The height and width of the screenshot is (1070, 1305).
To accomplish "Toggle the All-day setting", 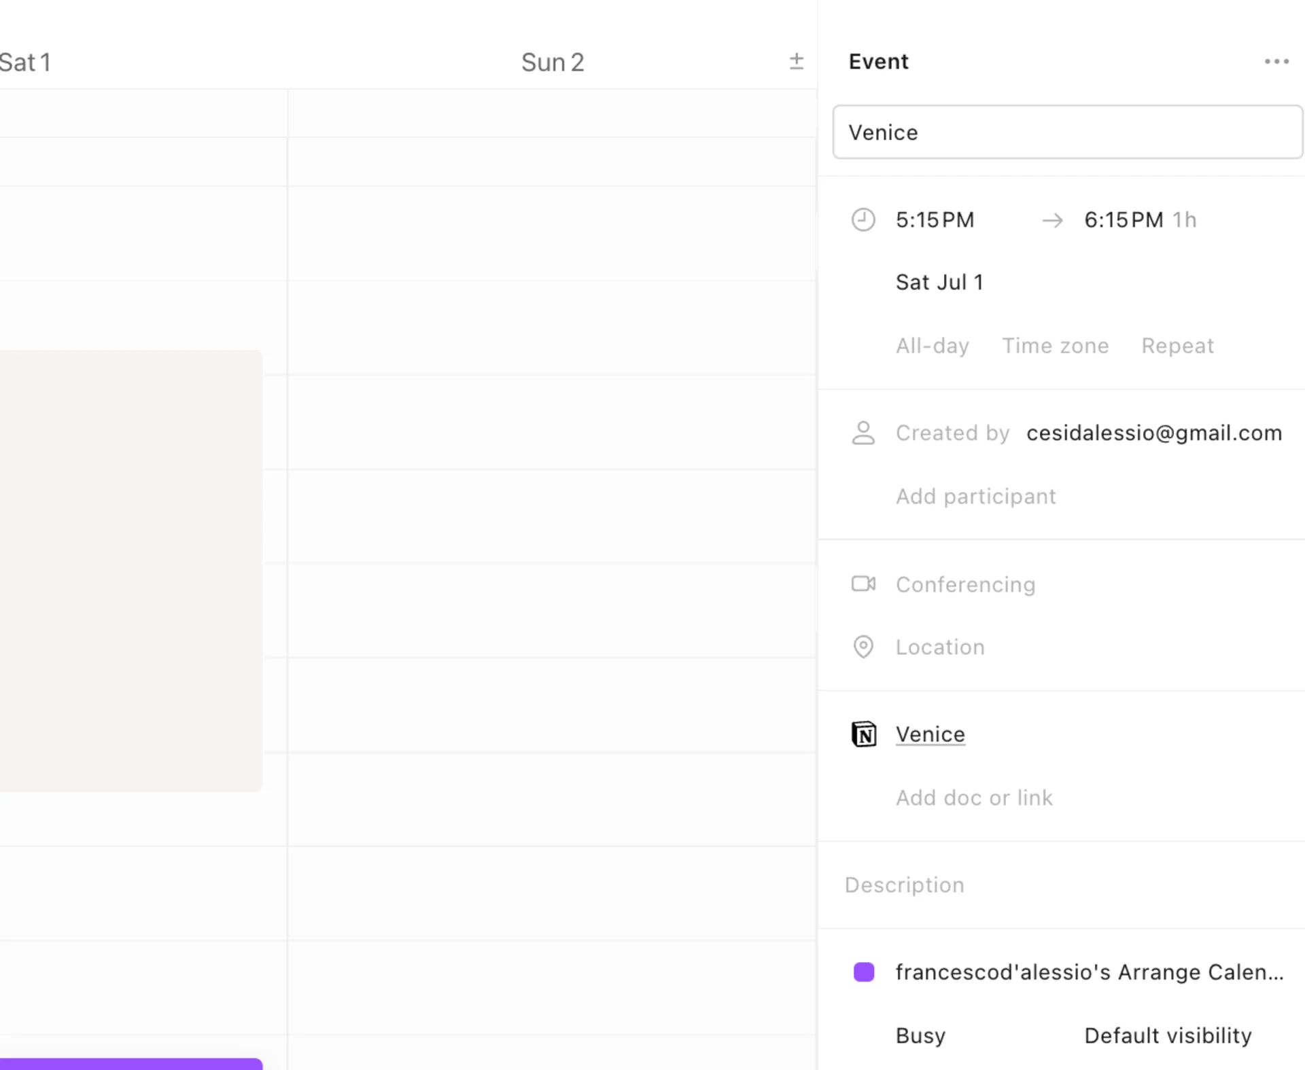I will point(932,345).
